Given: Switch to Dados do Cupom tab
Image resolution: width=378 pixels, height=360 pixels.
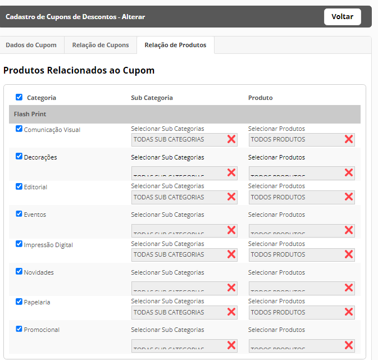Looking at the screenshot, I should [x=31, y=45].
